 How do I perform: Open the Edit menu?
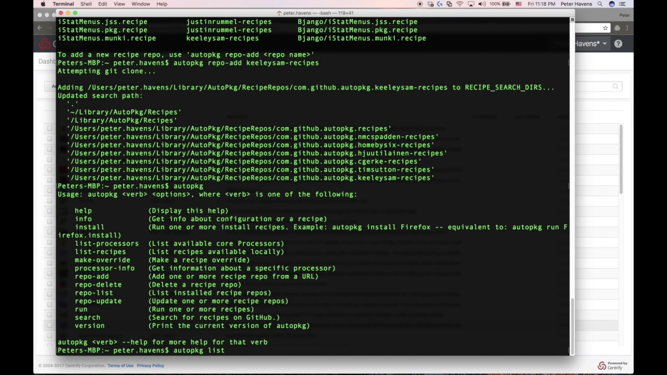pos(103,4)
